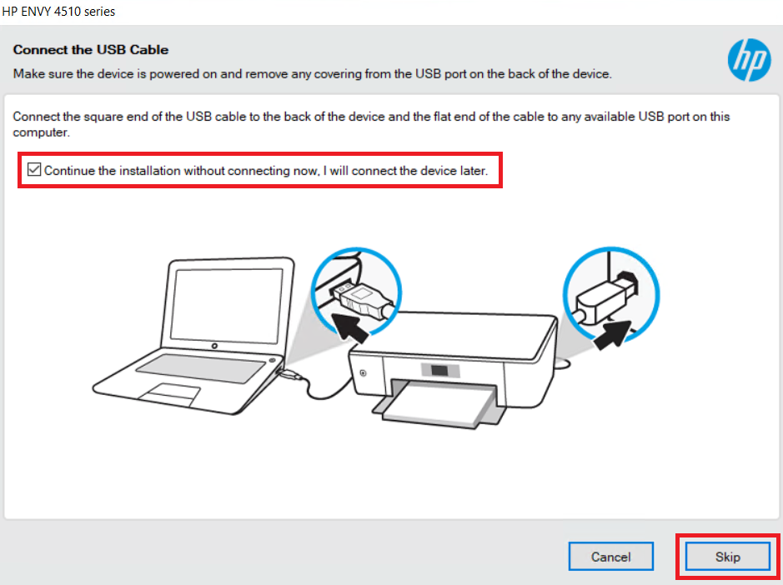
Task: Click the printer's small display panel
Action: pyautogui.click(x=439, y=370)
